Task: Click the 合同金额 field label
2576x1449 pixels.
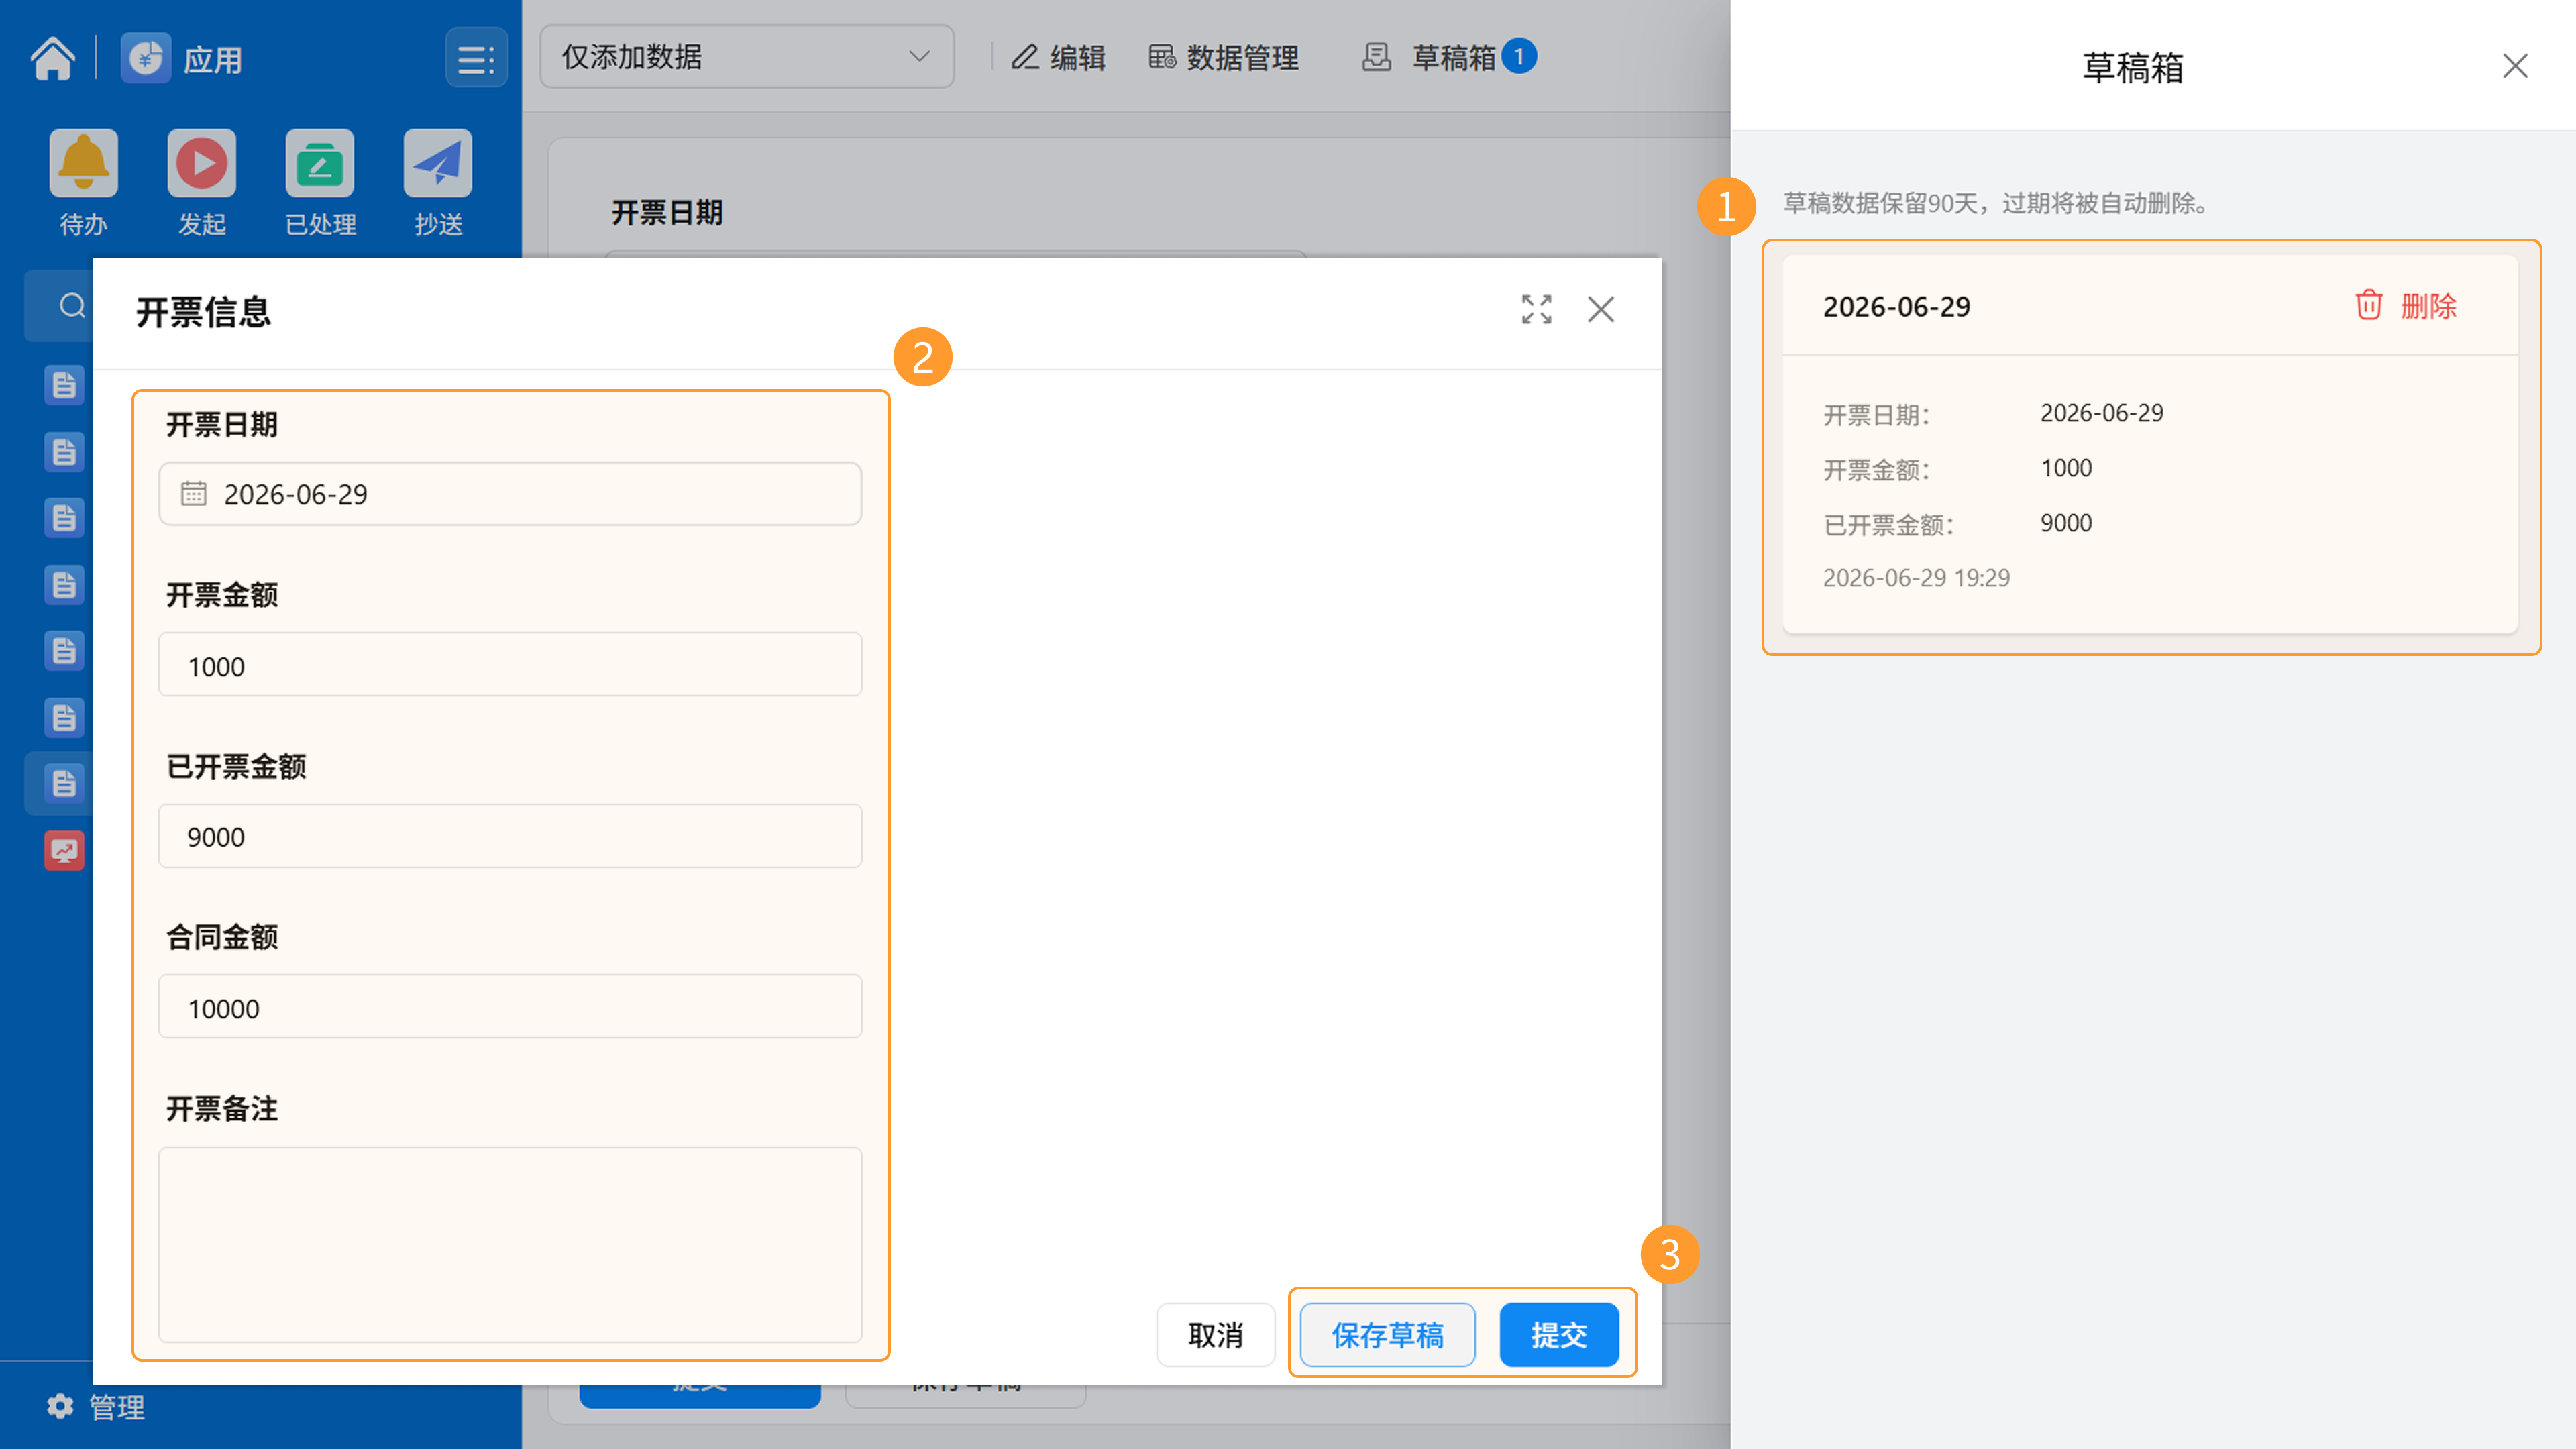Action: coord(222,937)
